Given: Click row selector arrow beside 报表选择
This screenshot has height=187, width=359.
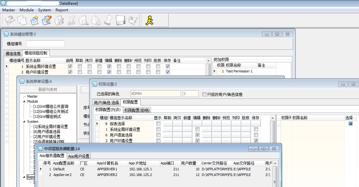Looking at the screenshot, I should [x=97, y=123].
